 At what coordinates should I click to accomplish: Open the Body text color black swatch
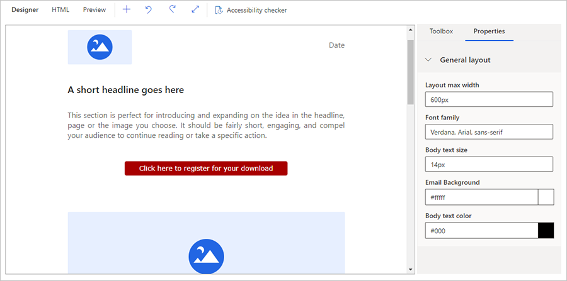(x=546, y=231)
